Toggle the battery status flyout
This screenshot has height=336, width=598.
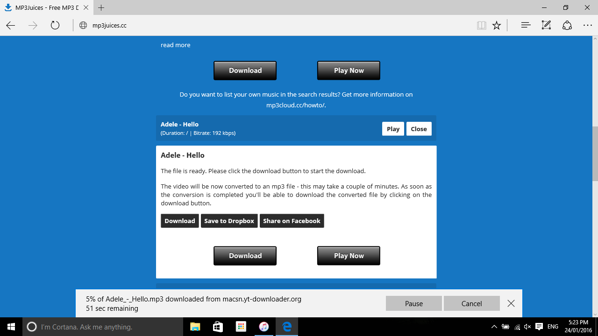click(x=505, y=327)
